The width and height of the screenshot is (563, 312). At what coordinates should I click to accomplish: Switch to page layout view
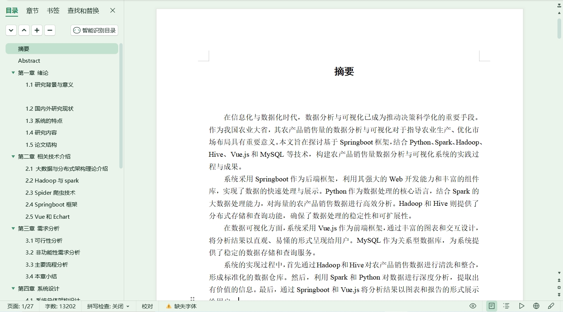pos(491,306)
